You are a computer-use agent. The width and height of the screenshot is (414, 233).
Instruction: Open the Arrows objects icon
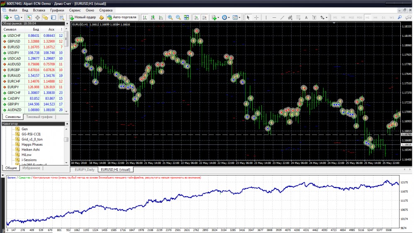point(322,17)
